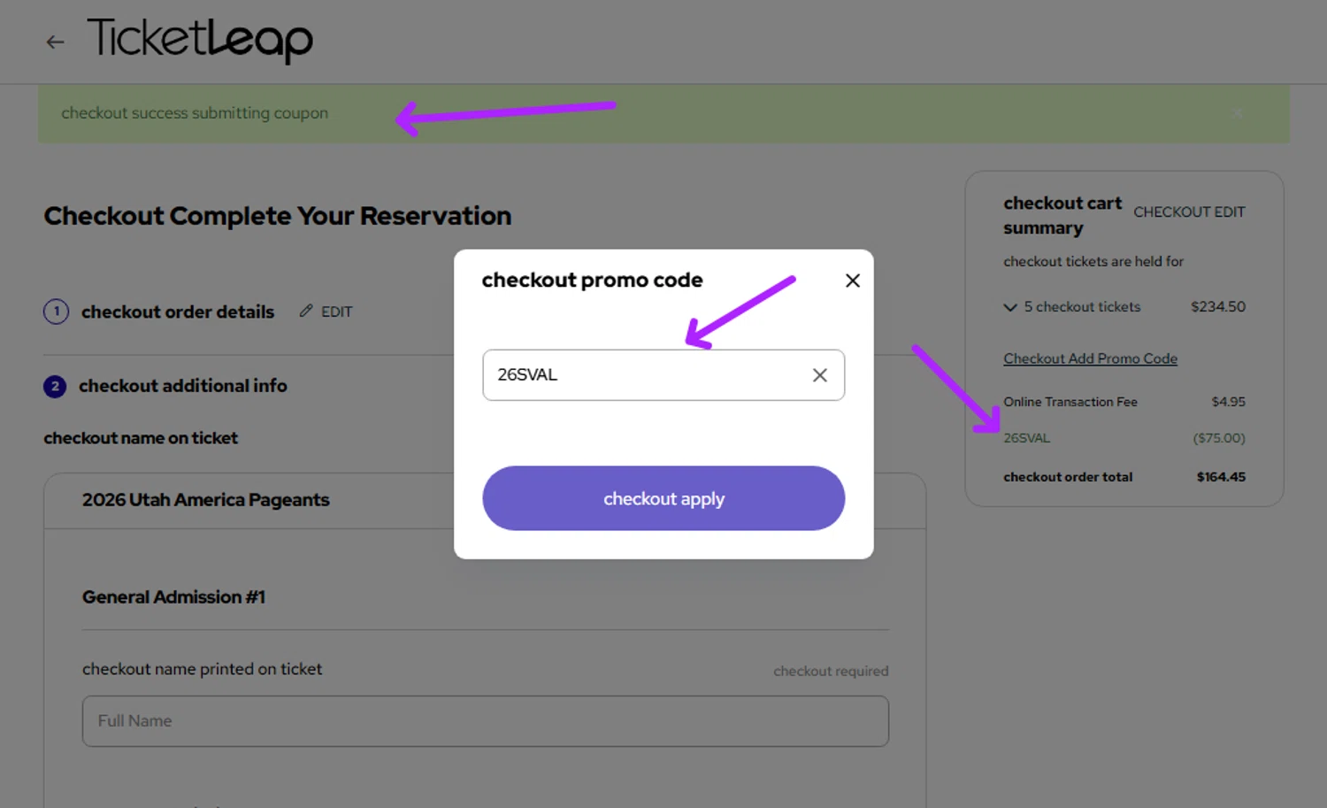Click the General Admission #1 heading
1327x808 pixels.
coord(174,597)
